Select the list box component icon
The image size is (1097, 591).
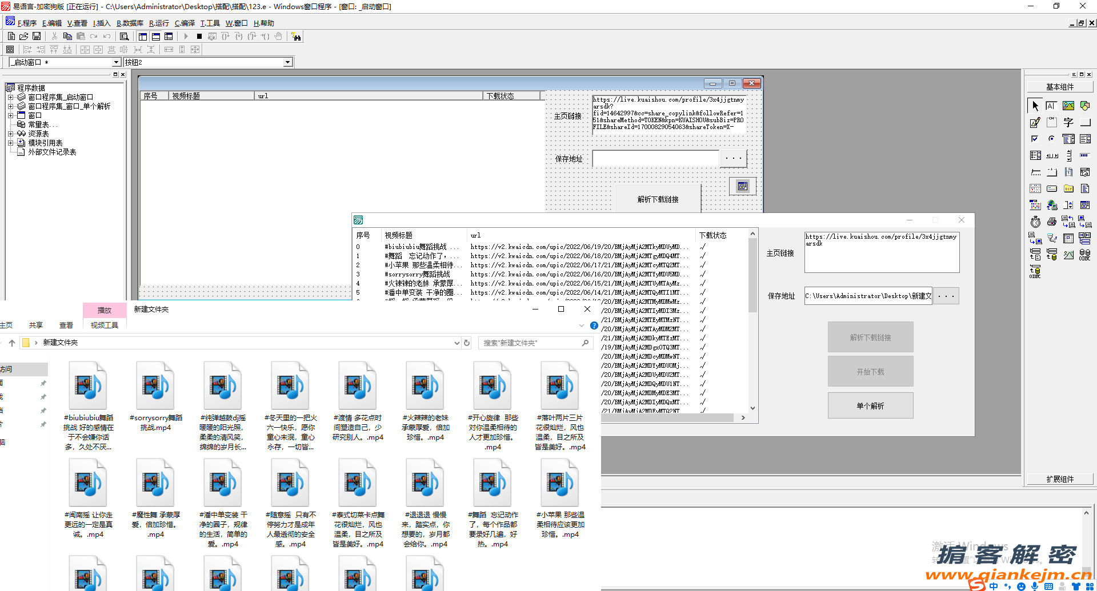1085,139
